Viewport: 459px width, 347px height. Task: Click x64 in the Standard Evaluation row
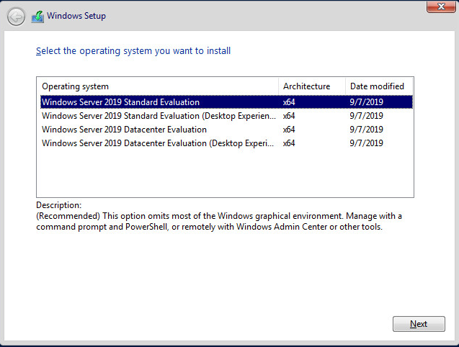tap(289, 102)
